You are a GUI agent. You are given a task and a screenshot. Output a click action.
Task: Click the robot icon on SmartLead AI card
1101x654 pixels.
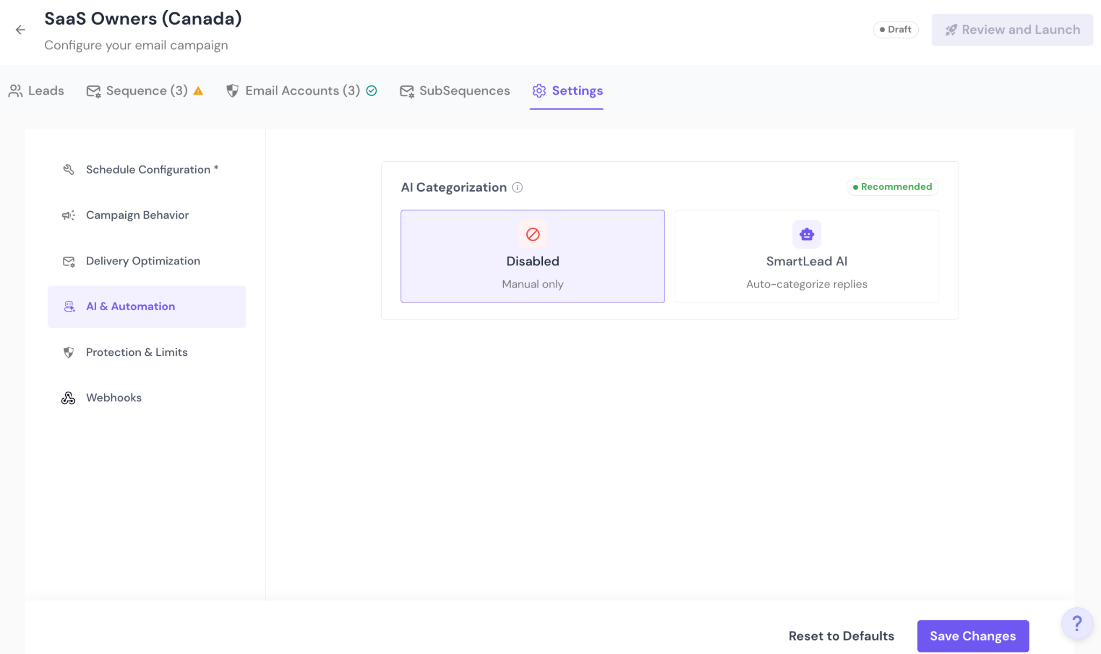(x=806, y=234)
